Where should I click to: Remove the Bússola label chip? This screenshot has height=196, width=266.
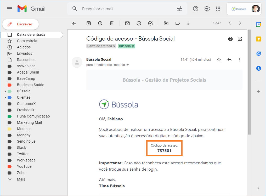pyautogui.click(x=133, y=46)
